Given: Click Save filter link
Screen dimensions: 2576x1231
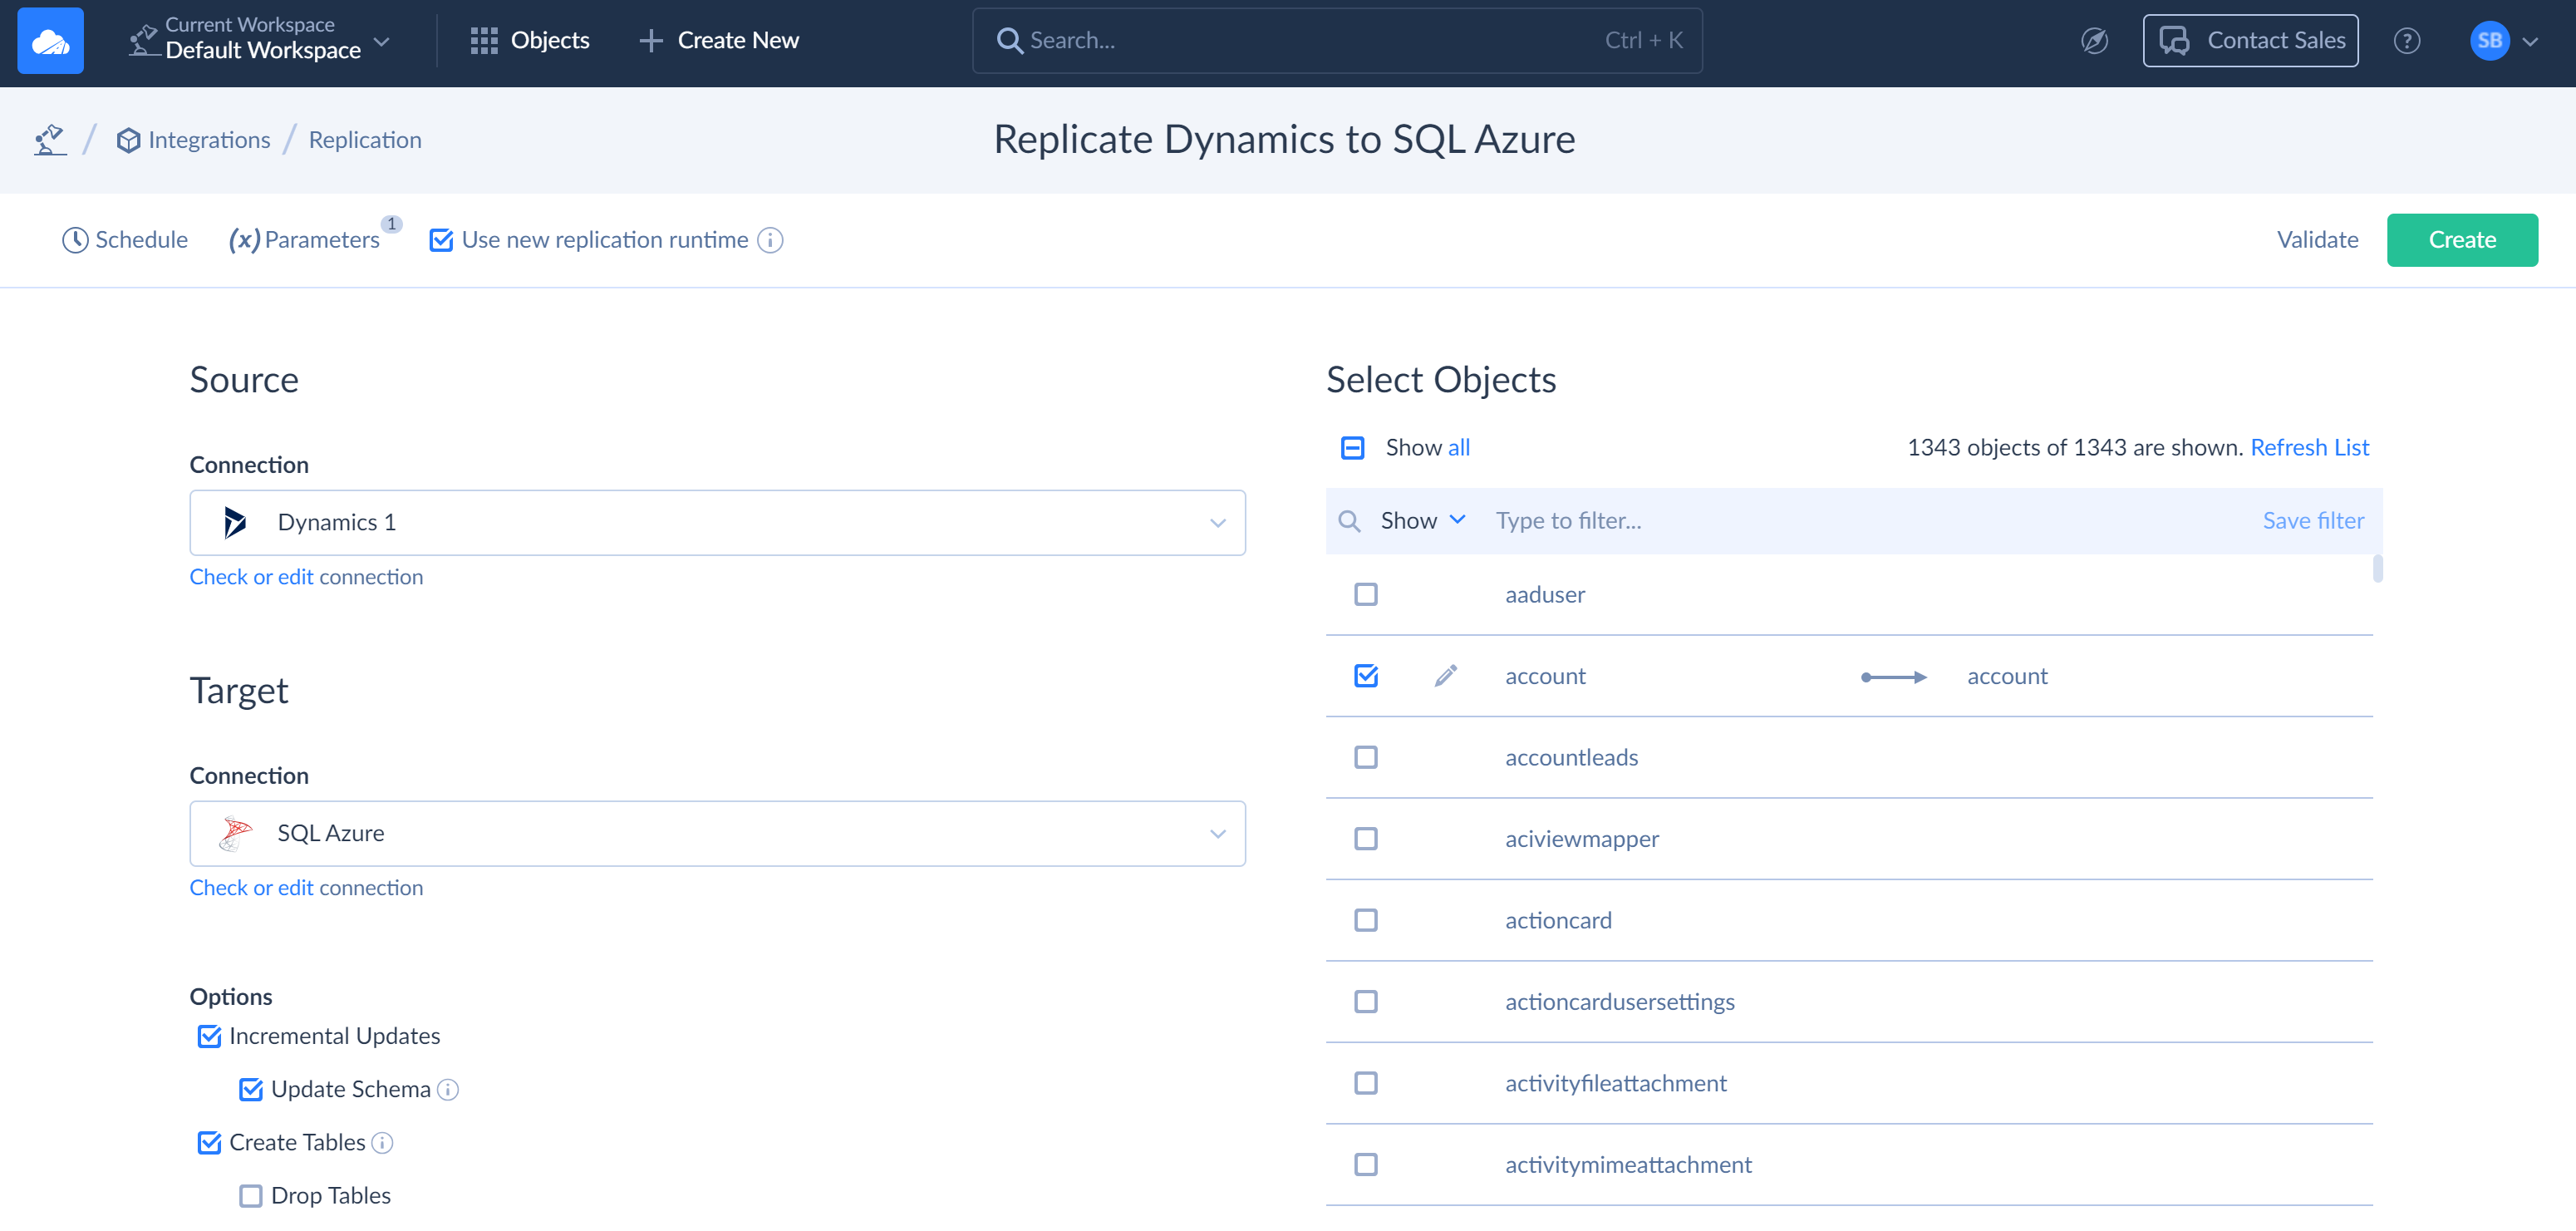Looking at the screenshot, I should 2313,521.
